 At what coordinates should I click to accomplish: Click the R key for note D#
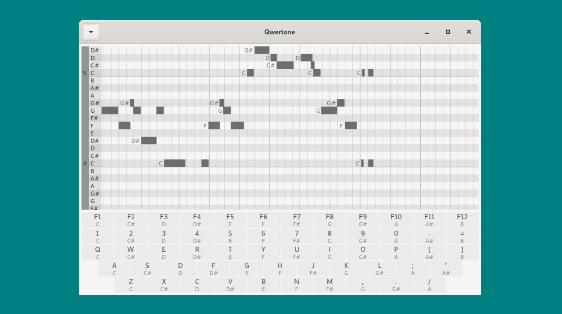point(197,253)
